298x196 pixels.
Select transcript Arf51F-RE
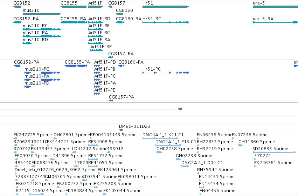(x=101, y=47)
